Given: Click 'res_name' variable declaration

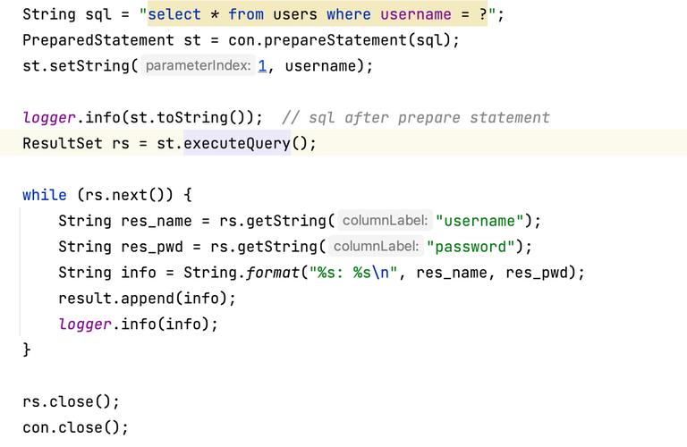Looking at the screenshot, I should point(157,221).
